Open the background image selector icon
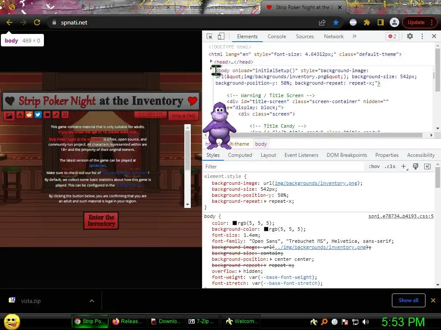 9,116
